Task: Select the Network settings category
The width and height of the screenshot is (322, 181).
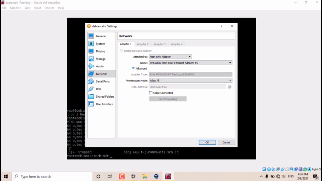Action: coord(102,74)
